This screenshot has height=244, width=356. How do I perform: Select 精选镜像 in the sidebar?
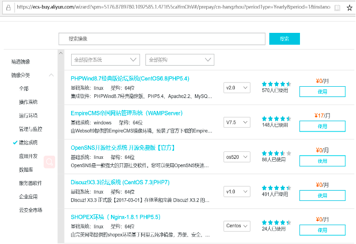tap(20, 62)
